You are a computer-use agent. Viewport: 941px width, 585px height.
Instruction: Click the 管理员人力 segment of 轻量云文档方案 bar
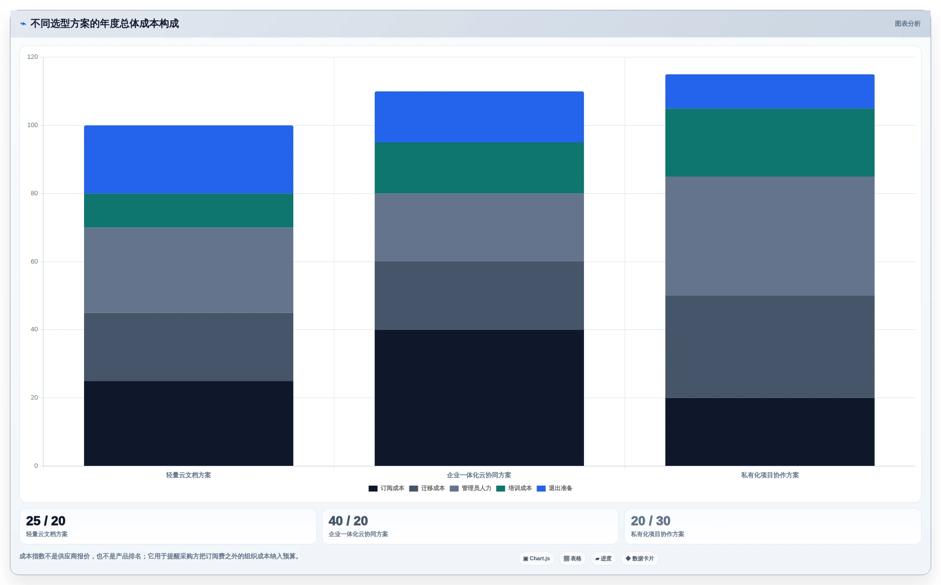click(x=188, y=270)
